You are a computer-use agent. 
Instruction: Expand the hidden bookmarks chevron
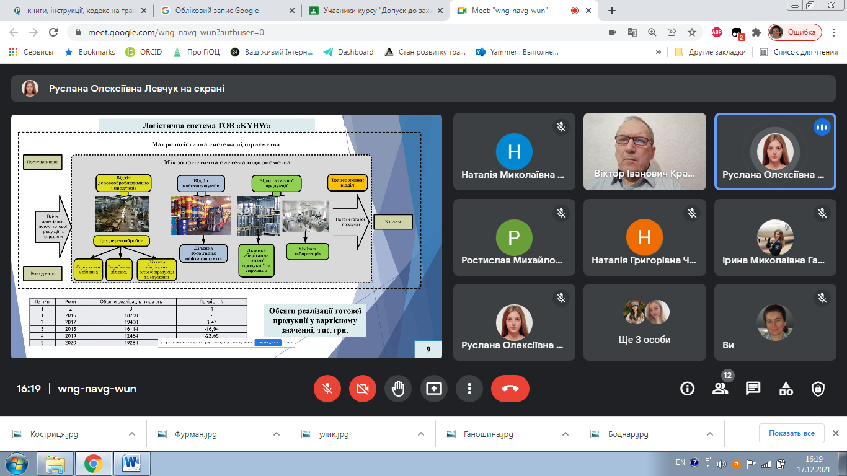(x=659, y=52)
